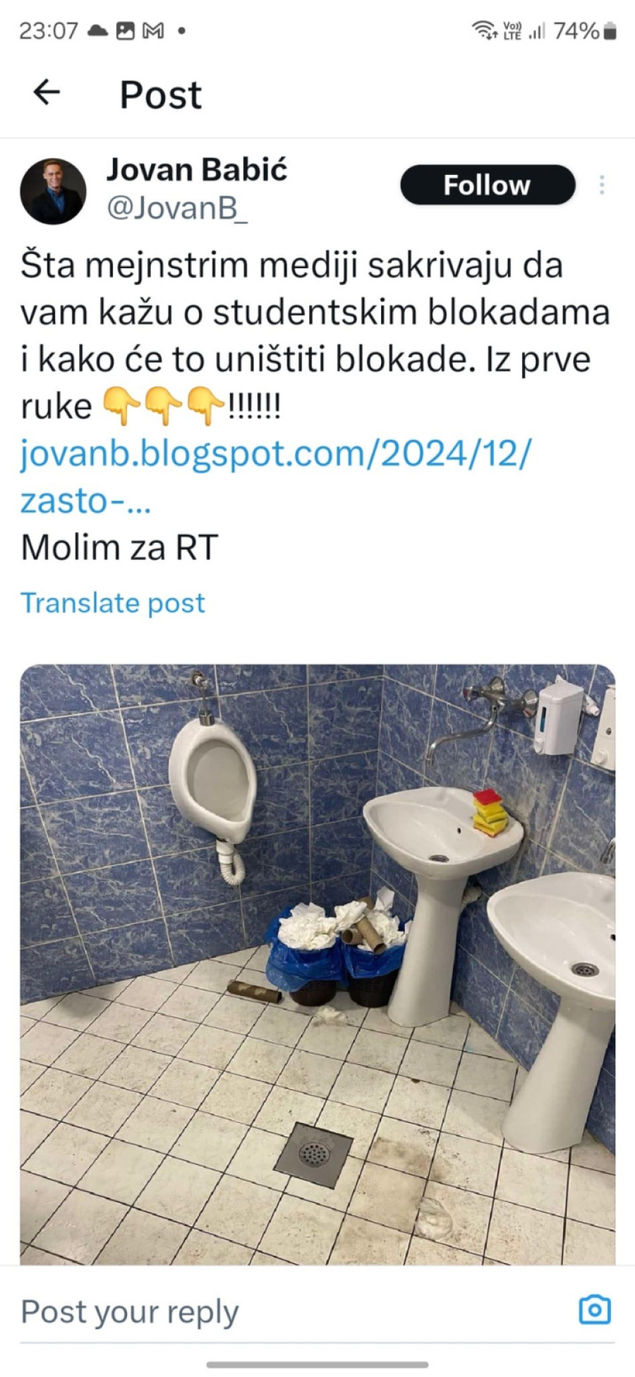The image size is (635, 1377).
Task: Tap the Jovan Babić display name
Action: pos(197,169)
